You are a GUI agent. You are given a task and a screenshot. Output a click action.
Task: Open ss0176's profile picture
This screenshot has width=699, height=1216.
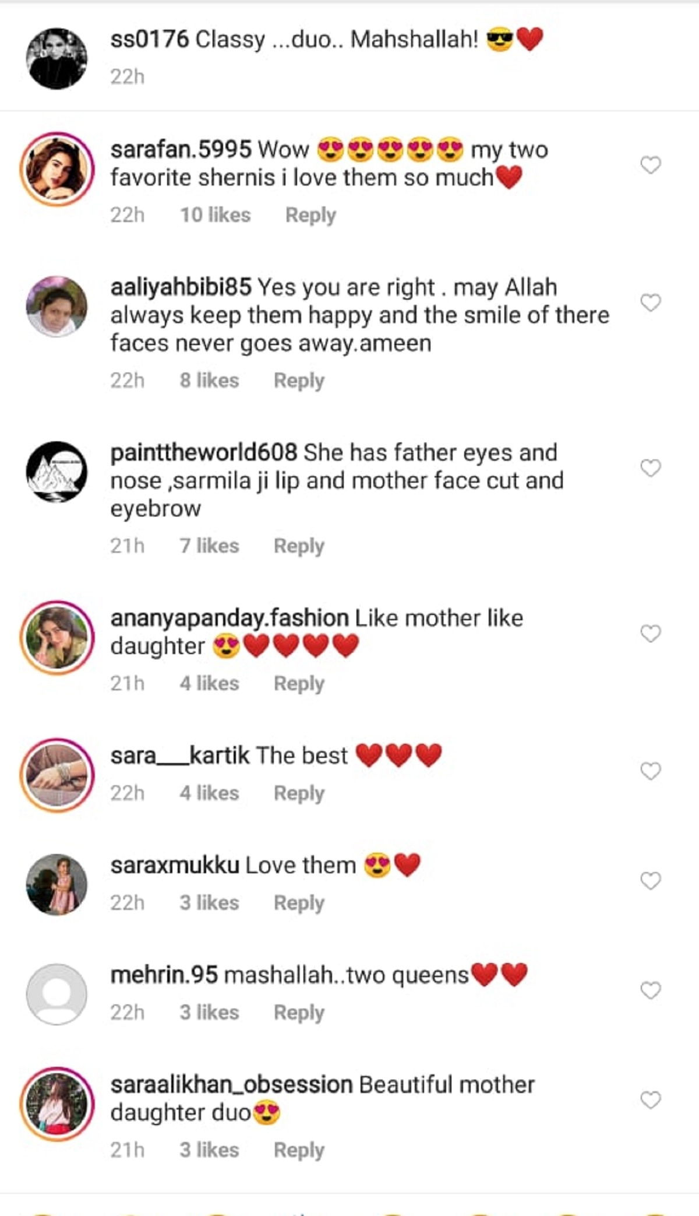click(x=57, y=58)
